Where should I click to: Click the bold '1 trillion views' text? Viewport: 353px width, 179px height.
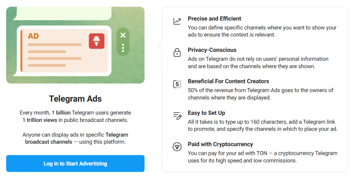(x=40, y=120)
